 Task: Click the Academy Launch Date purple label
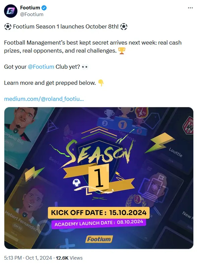click(99, 223)
